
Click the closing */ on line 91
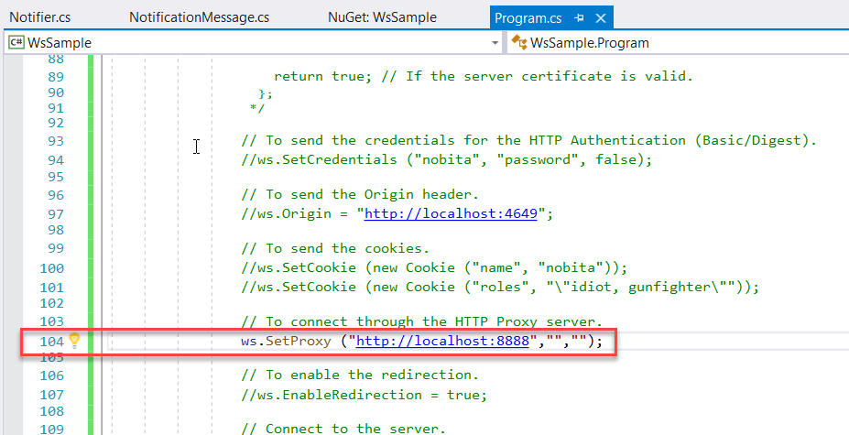pyautogui.click(x=257, y=108)
